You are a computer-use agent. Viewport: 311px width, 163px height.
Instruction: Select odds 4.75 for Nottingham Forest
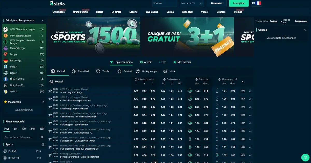click(153, 99)
